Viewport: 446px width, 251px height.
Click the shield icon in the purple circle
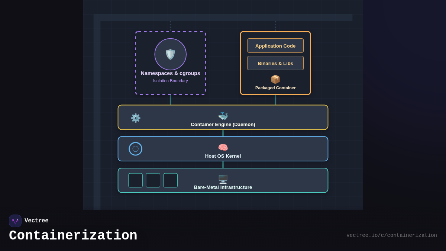coord(170,54)
